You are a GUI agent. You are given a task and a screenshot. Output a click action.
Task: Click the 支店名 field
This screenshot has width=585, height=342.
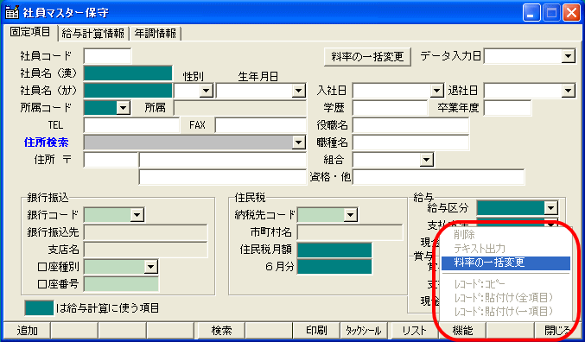145,250
